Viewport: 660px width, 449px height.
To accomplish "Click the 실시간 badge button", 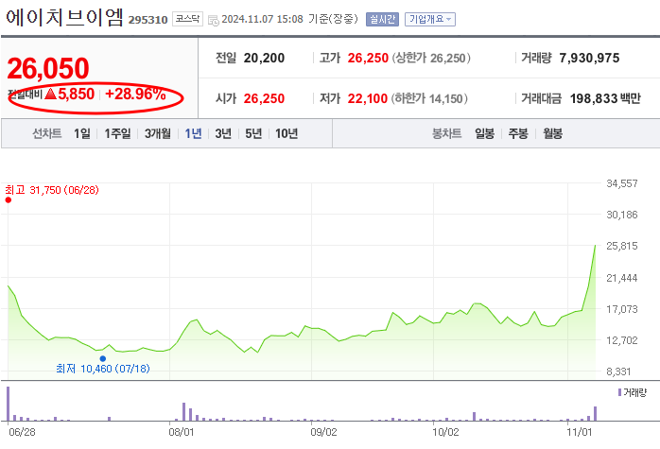I will 382,19.
